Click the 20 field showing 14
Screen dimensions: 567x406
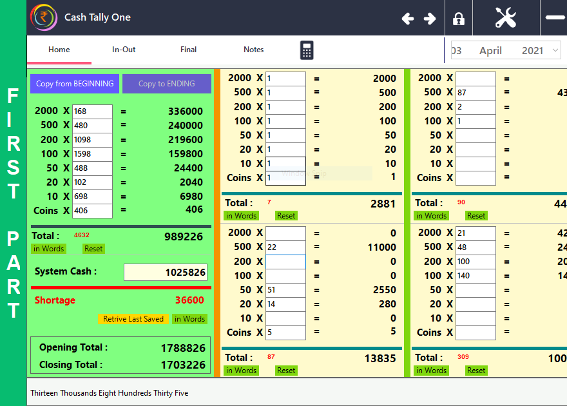(x=285, y=304)
